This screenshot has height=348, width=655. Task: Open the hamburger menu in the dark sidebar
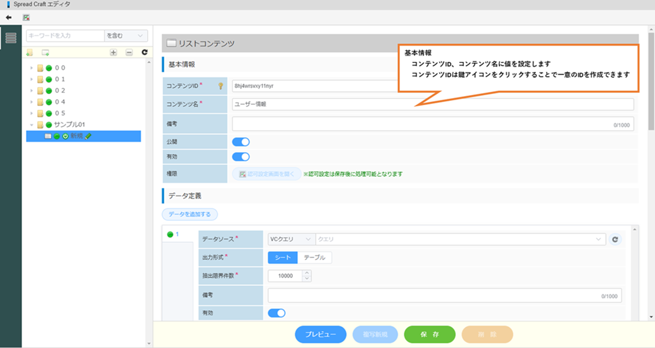[11, 38]
